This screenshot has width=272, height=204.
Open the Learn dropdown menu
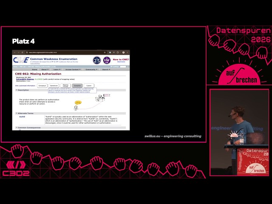tap(57, 70)
